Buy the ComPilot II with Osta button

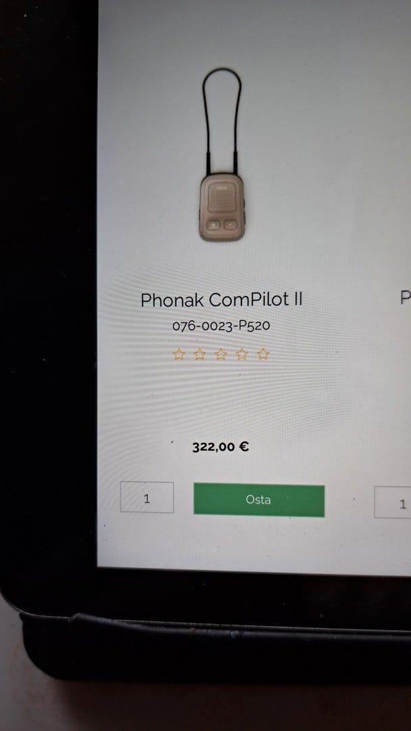click(259, 500)
